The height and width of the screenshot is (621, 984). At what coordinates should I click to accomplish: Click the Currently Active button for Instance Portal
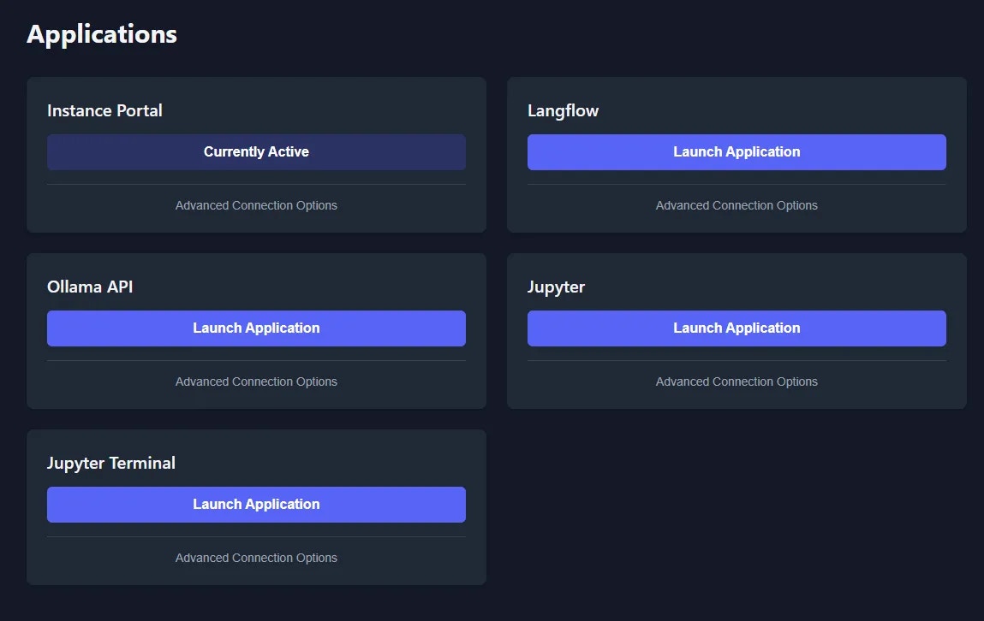click(x=256, y=151)
